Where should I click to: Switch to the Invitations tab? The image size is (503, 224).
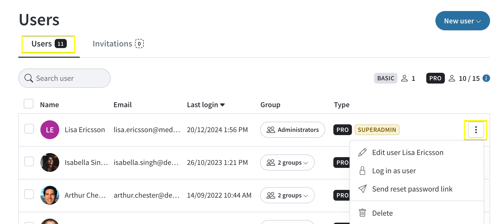click(118, 44)
